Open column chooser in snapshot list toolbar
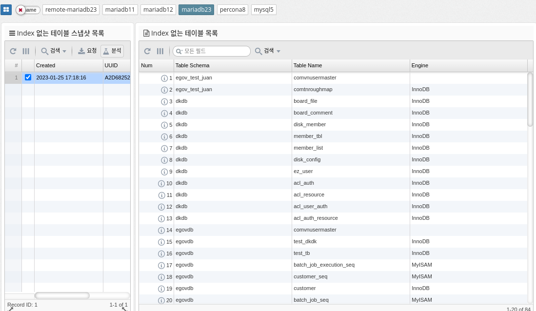Viewport: 536px width, 311px height. [x=26, y=51]
